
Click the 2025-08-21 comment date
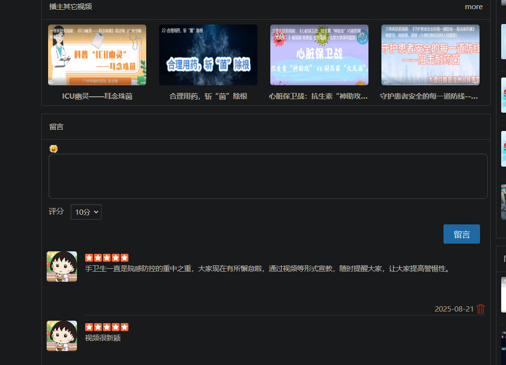(454, 309)
